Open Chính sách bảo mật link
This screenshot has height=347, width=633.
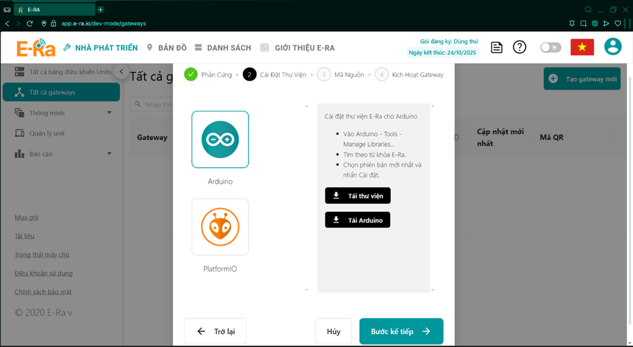click(x=43, y=292)
